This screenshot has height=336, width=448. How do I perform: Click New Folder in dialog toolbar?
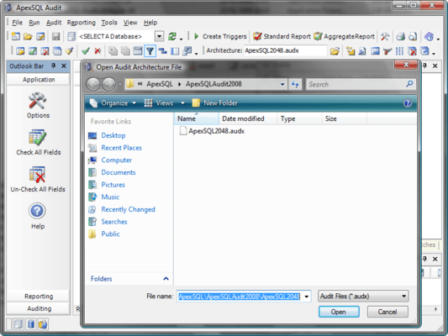click(x=215, y=103)
